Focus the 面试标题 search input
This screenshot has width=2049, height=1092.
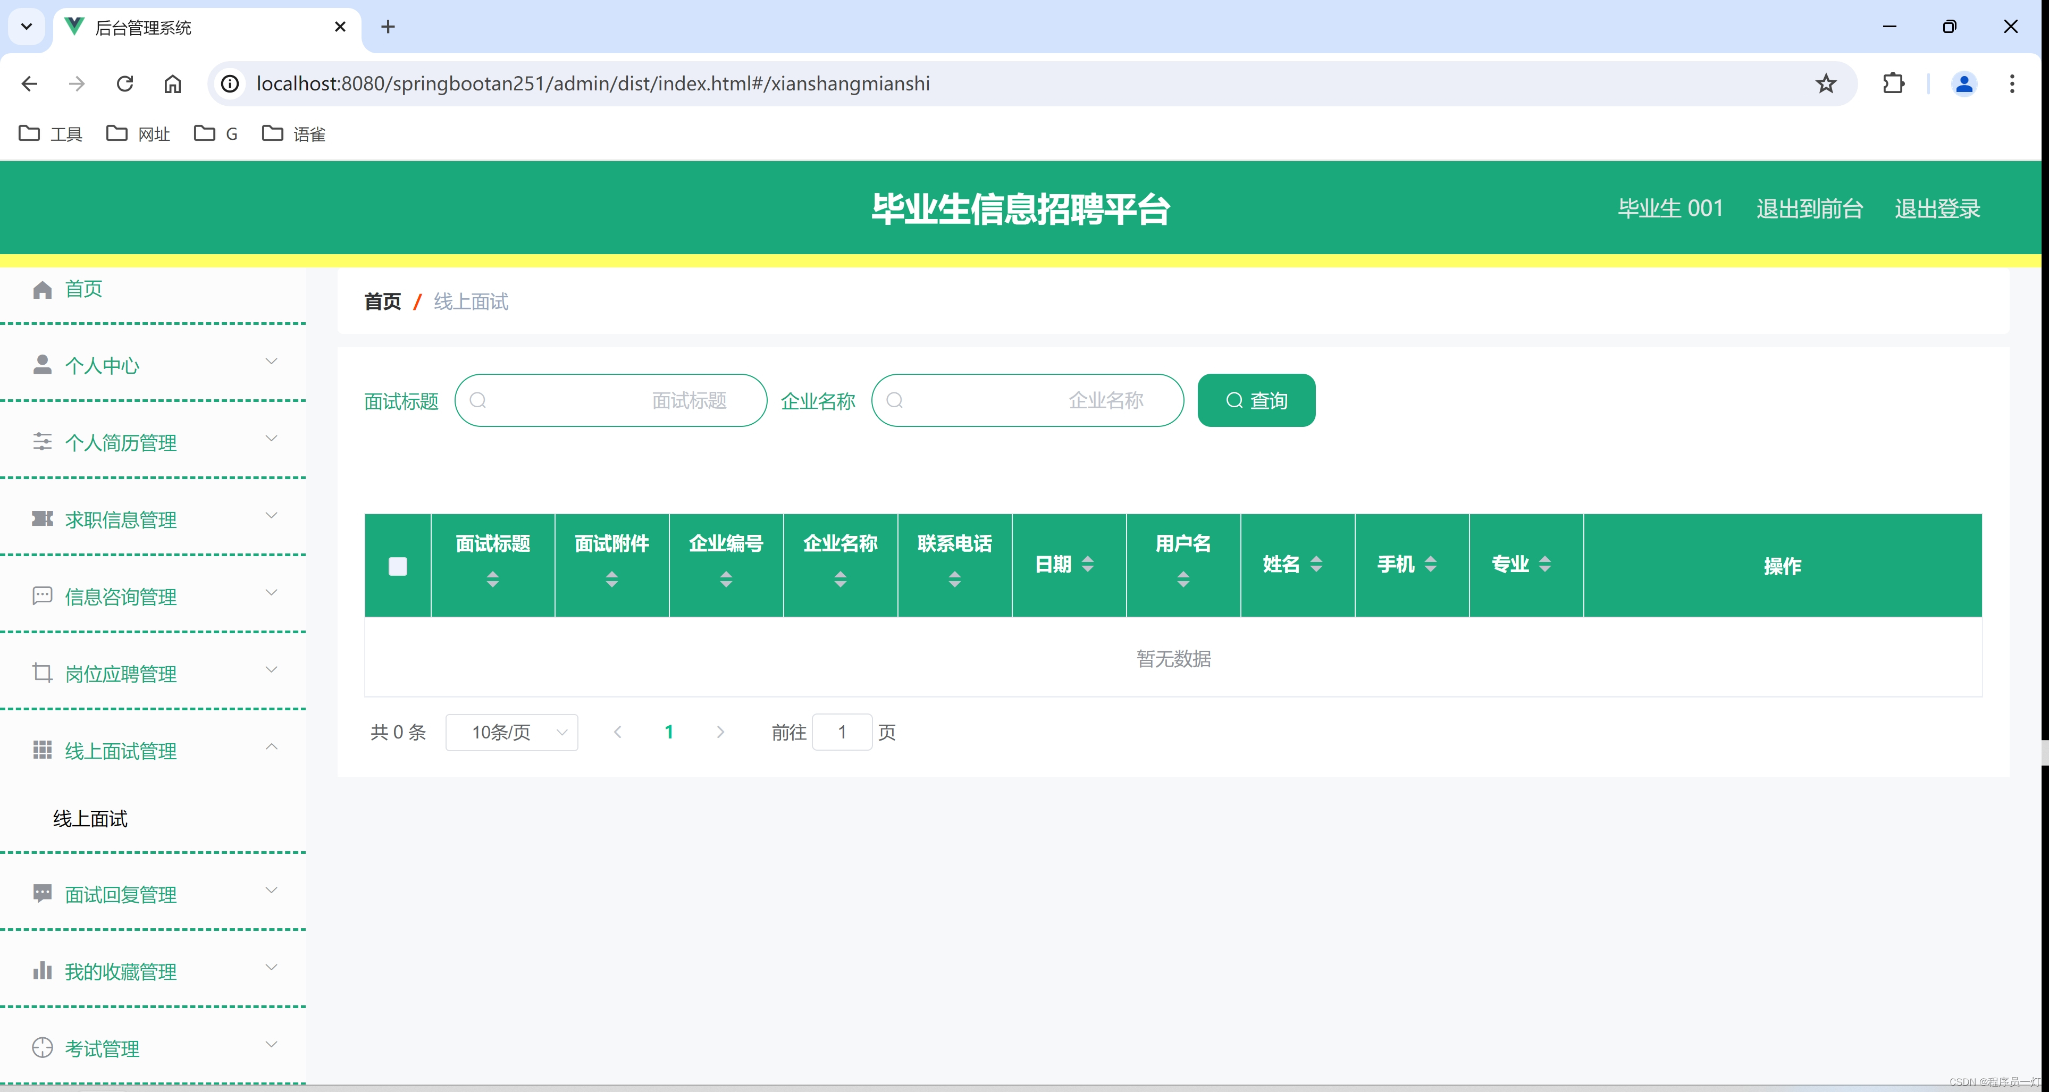[x=611, y=401]
